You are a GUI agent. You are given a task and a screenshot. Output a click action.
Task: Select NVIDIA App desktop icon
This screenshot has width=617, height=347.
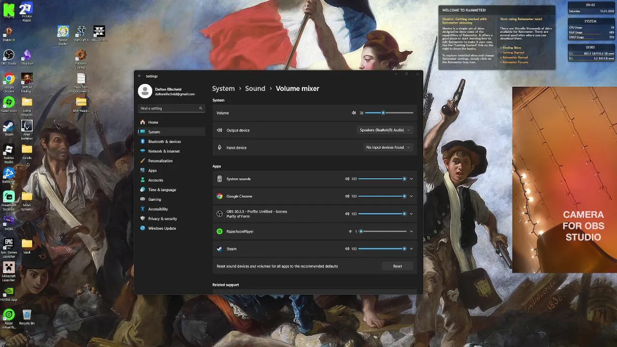9,294
